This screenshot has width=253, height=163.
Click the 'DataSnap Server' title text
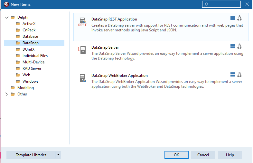(x=105, y=47)
